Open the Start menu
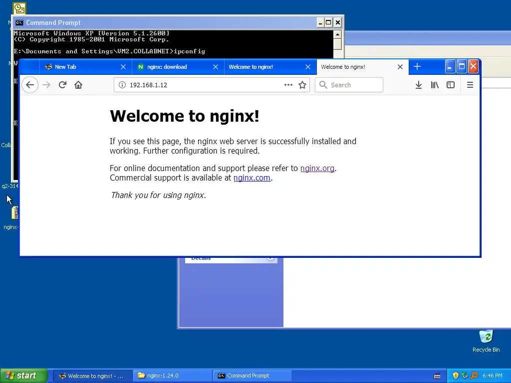The height and width of the screenshot is (383, 511). pos(24,376)
